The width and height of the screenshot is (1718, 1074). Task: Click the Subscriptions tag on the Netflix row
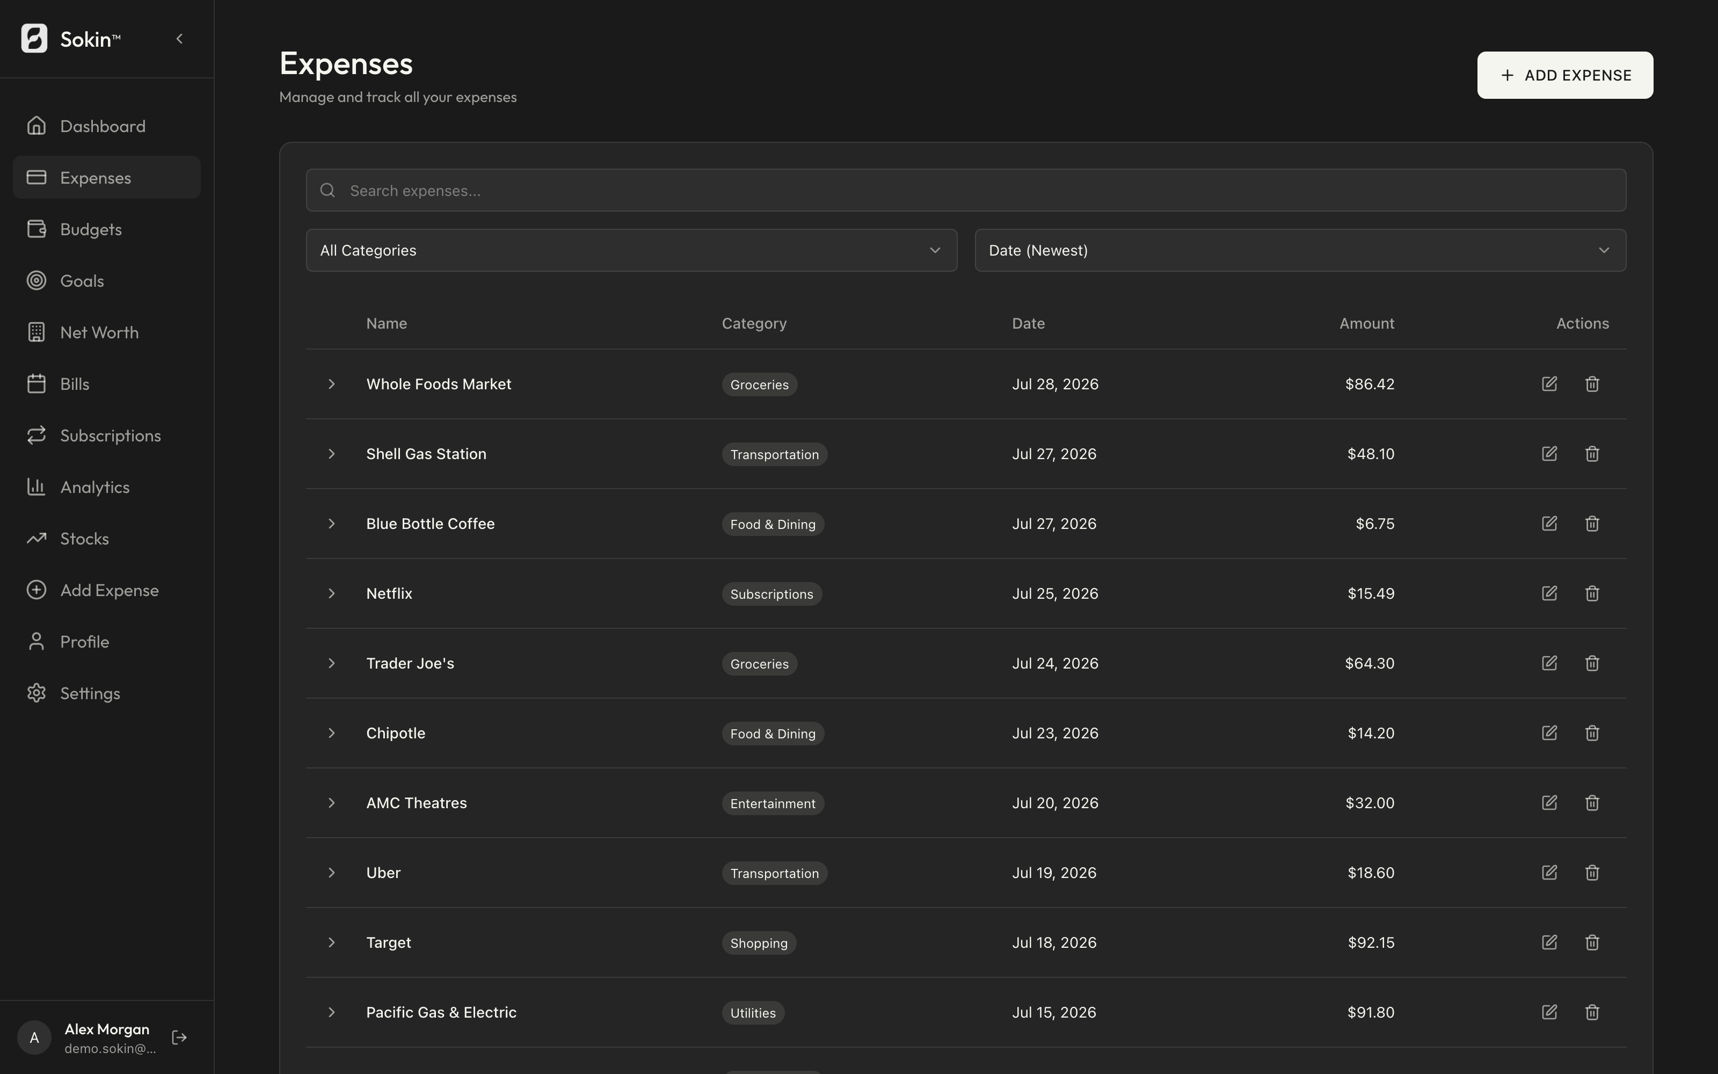click(771, 594)
